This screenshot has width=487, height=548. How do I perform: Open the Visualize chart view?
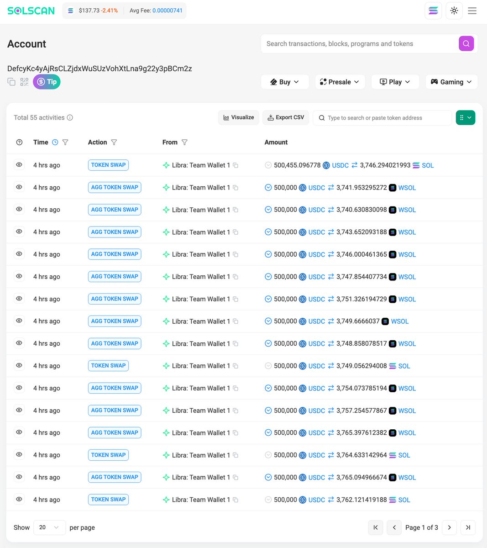(x=238, y=117)
